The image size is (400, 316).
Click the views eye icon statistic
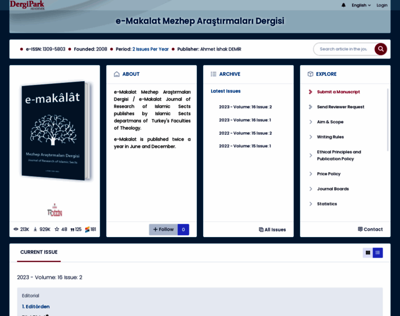[x=16, y=230]
